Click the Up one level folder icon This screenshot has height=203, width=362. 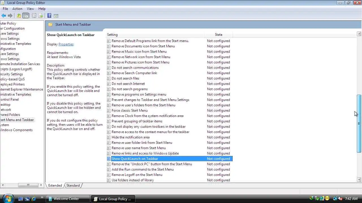point(19,16)
